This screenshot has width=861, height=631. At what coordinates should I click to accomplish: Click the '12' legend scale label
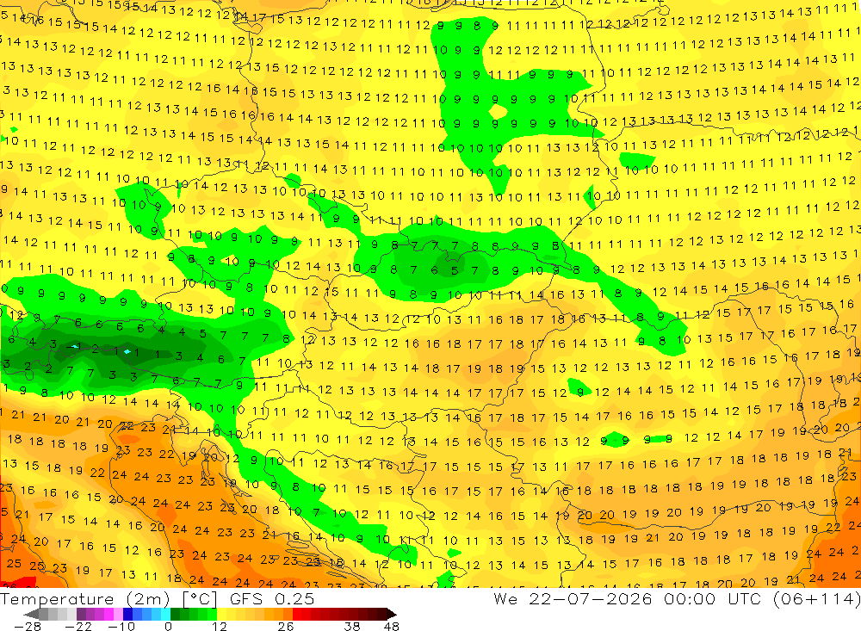pyautogui.click(x=220, y=626)
